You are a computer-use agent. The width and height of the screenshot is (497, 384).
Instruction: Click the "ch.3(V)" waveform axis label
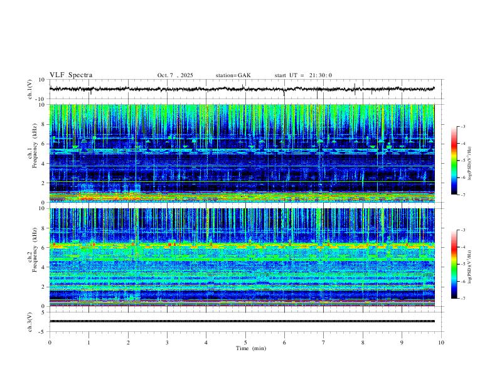pos(30,322)
